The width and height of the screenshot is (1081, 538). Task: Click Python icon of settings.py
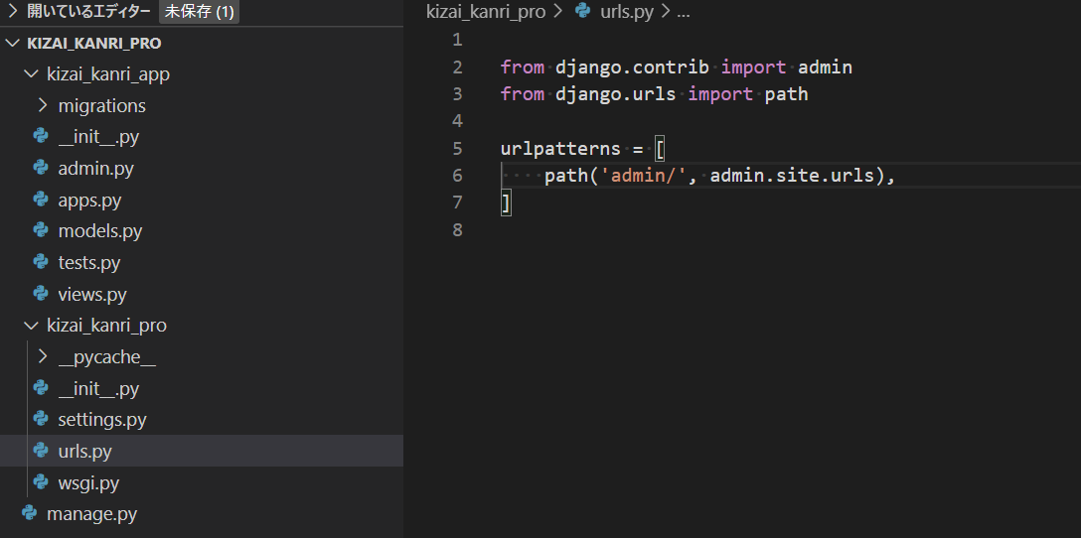pos(41,420)
